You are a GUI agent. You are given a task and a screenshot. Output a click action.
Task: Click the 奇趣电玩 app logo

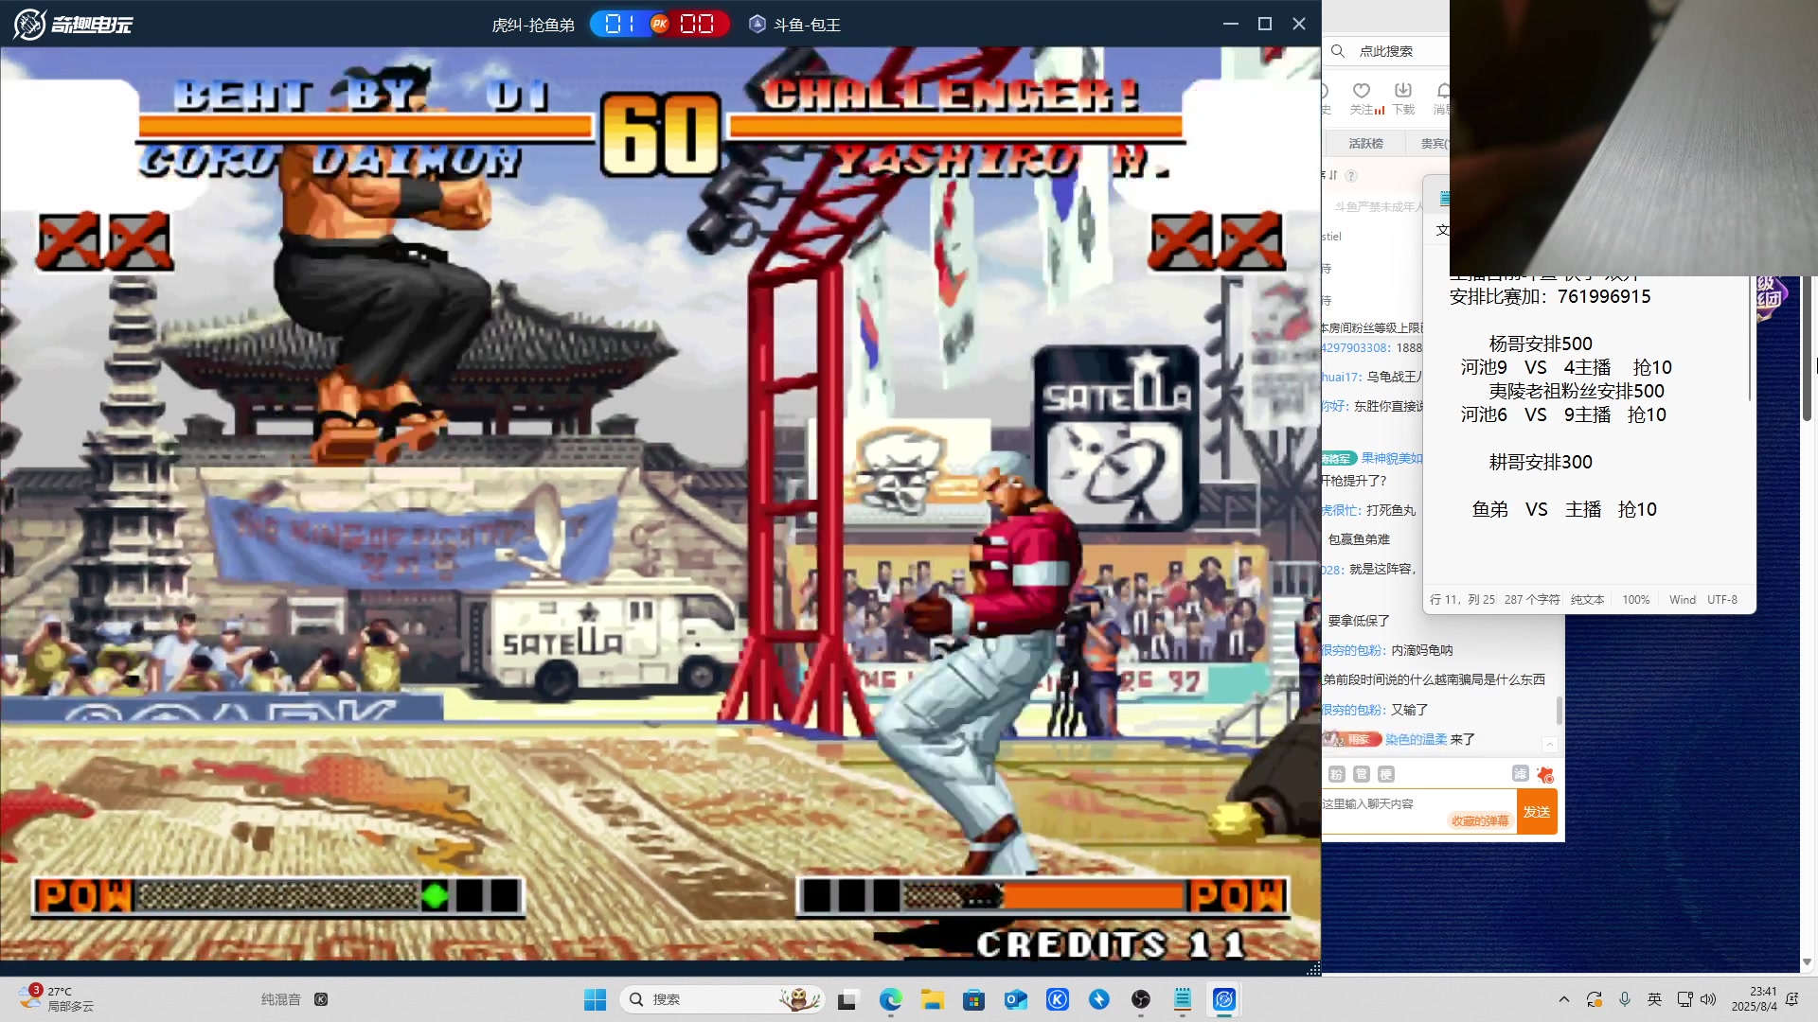tap(73, 24)
